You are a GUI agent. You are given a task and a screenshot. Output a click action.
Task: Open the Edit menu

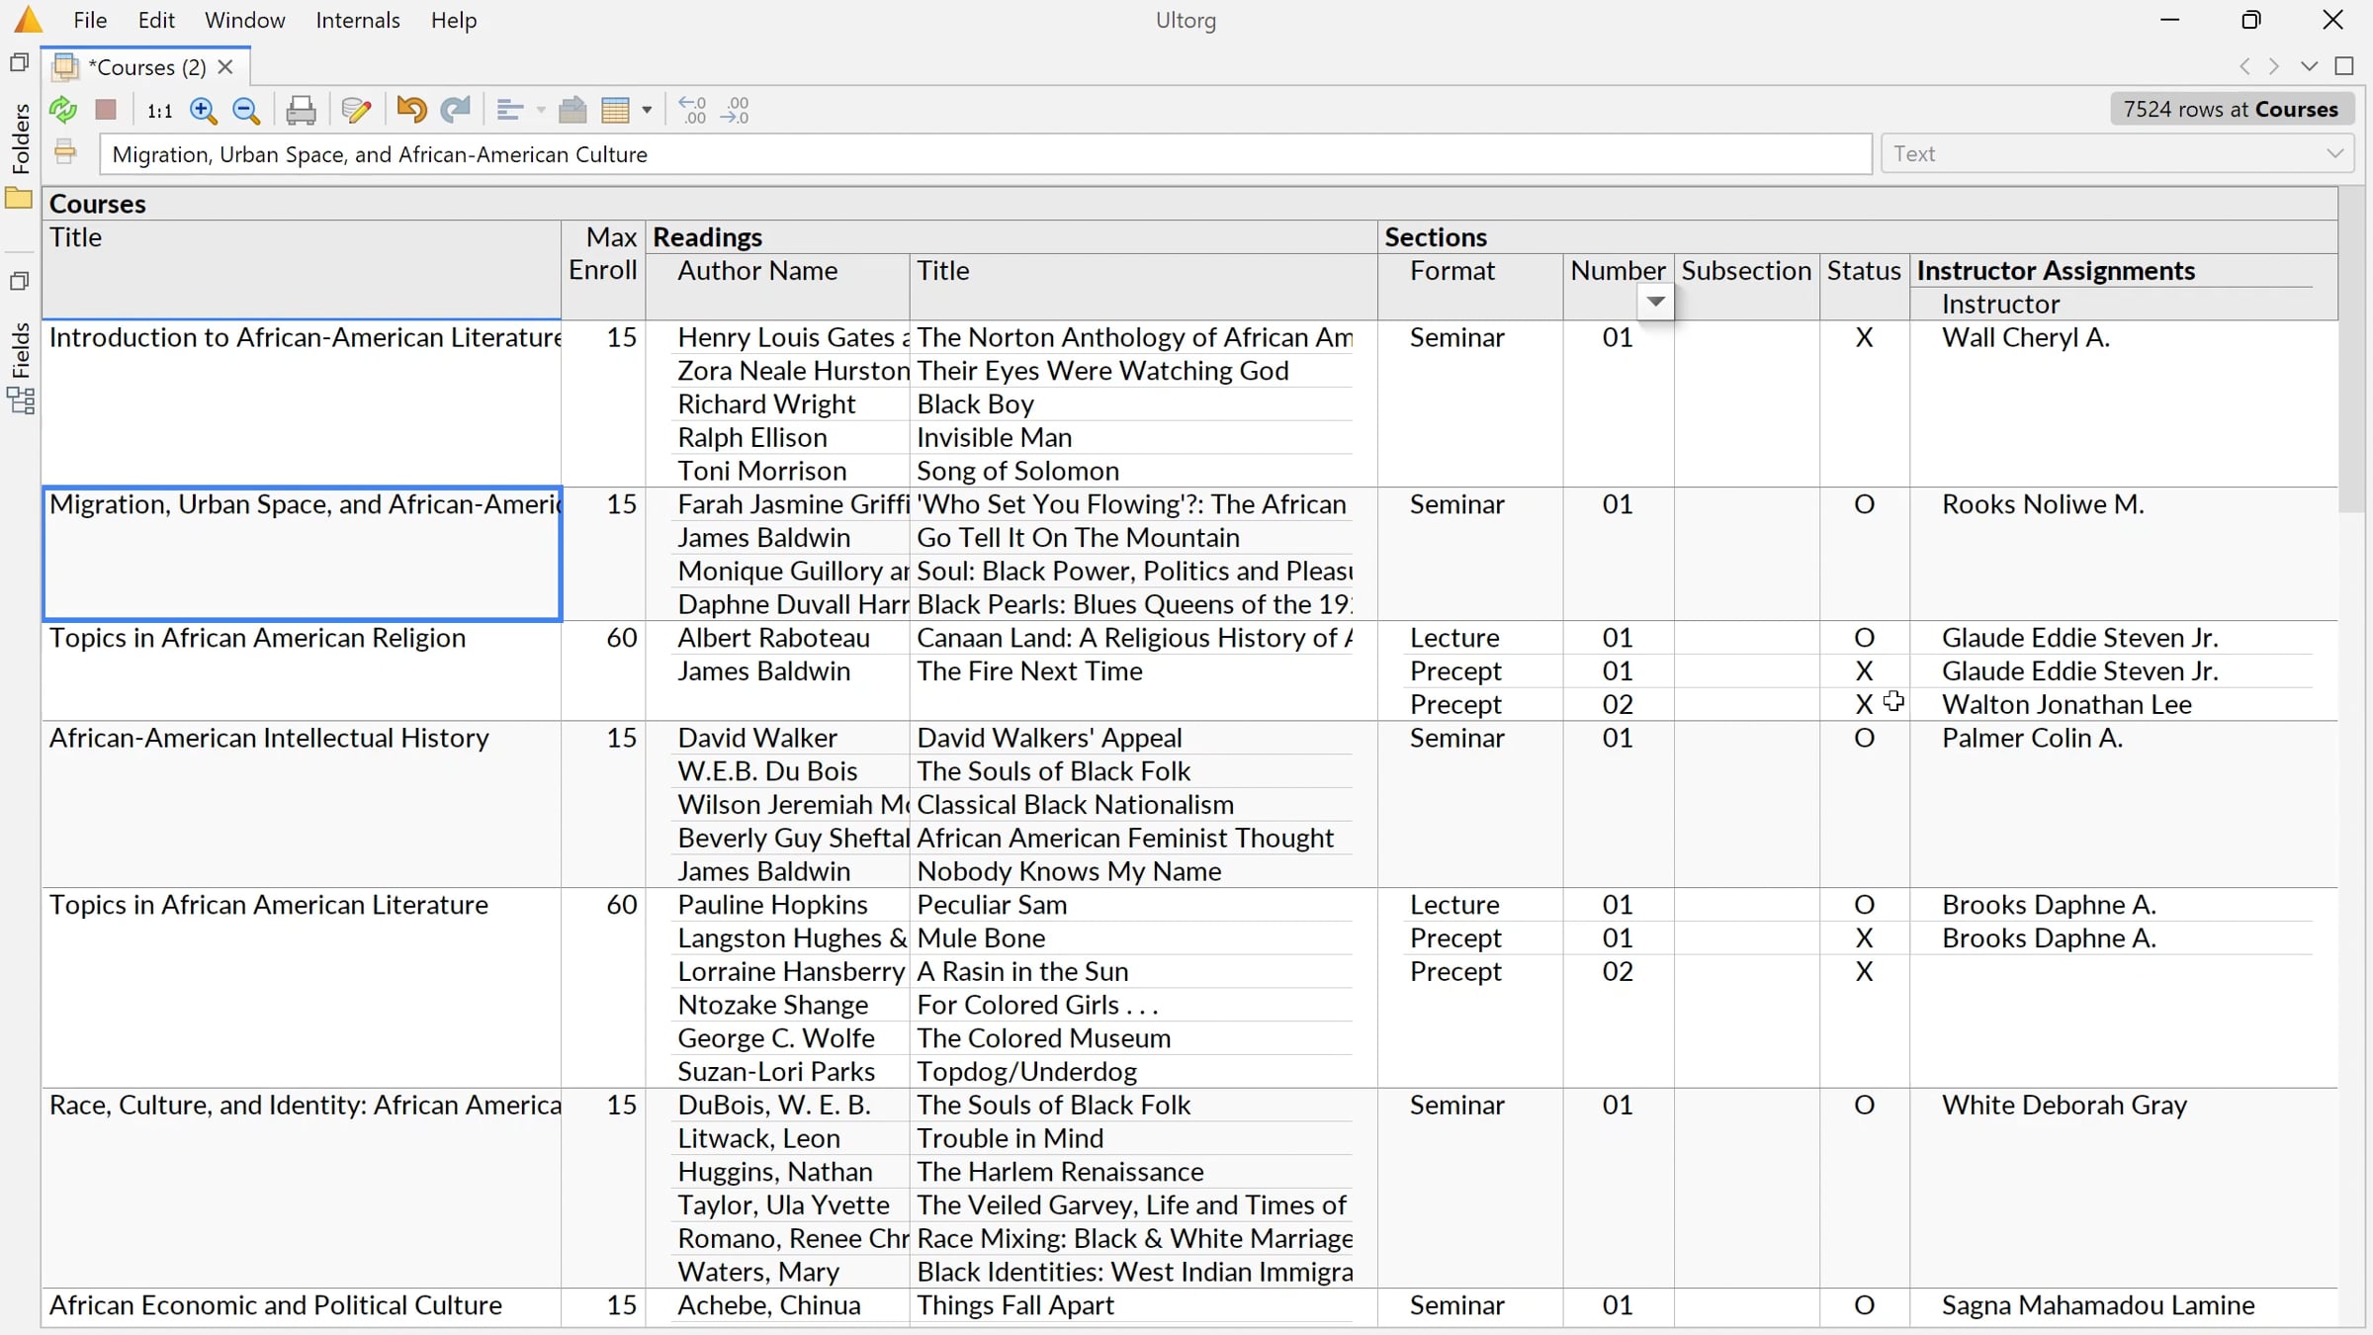pos(156,20)
